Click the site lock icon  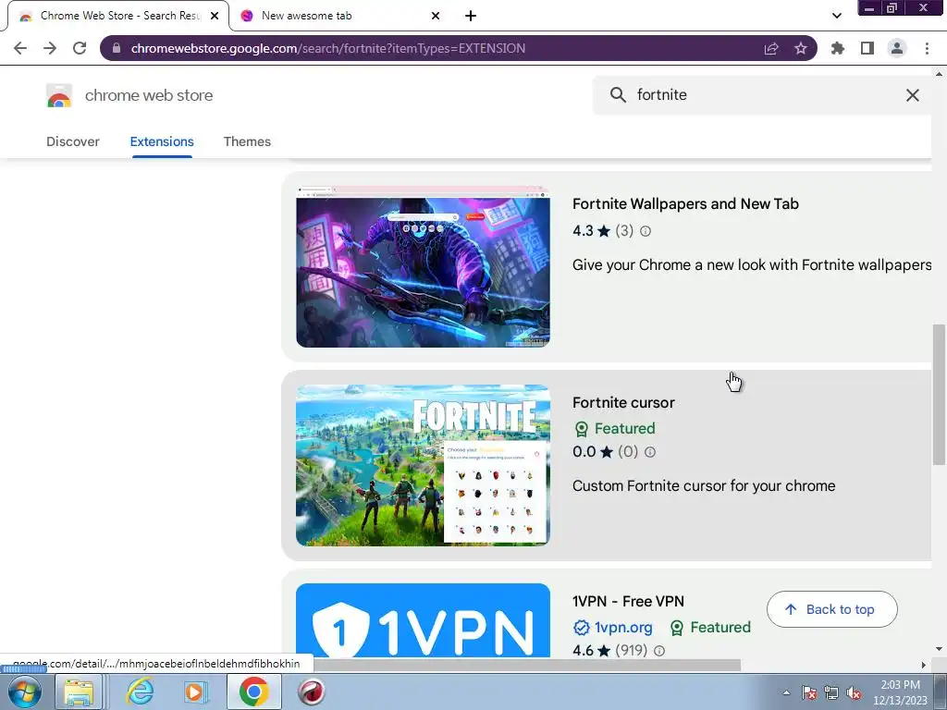pos(117,48)
